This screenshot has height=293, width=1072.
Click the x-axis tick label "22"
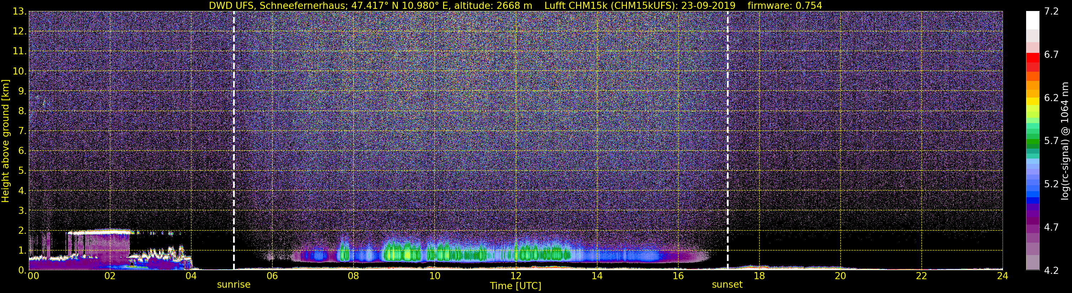(922, 276)
